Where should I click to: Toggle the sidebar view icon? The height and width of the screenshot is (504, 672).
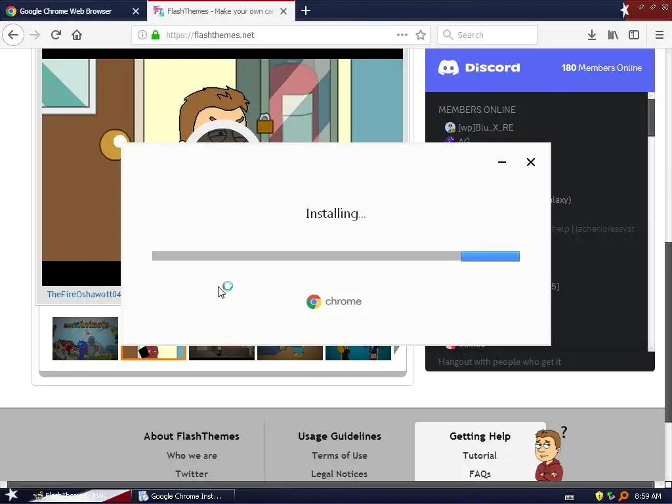(634, 35)
